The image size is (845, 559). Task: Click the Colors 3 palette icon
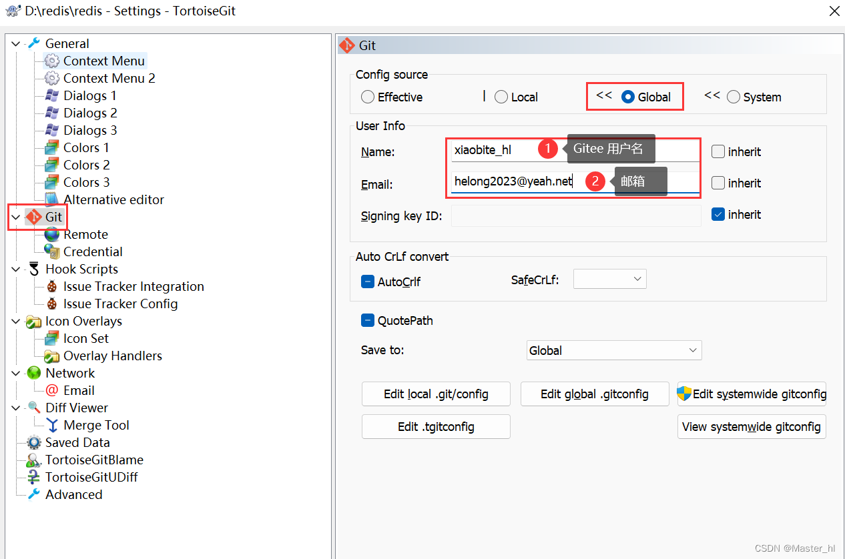click(x=51, y=182)
